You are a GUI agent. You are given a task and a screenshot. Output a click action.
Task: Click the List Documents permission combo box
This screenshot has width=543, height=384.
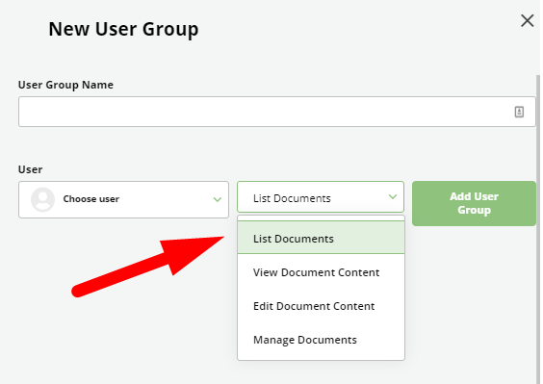[321, 196]
